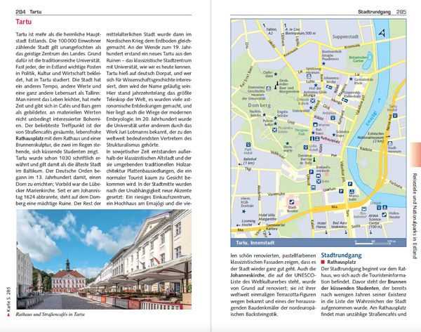Click the Antonius hotel icon
The image size is (421, 332).
[x=333, y=118]
